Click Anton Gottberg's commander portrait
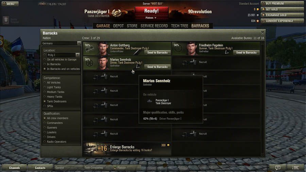 pos(103,49)
